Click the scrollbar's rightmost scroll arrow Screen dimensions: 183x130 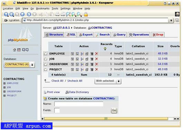[178, 119]
